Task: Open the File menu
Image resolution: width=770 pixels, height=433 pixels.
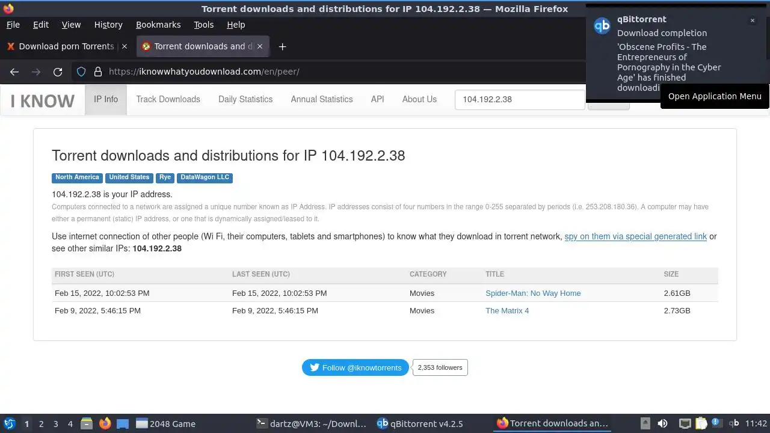Action: pyautogui.click(x=13, y=25)
